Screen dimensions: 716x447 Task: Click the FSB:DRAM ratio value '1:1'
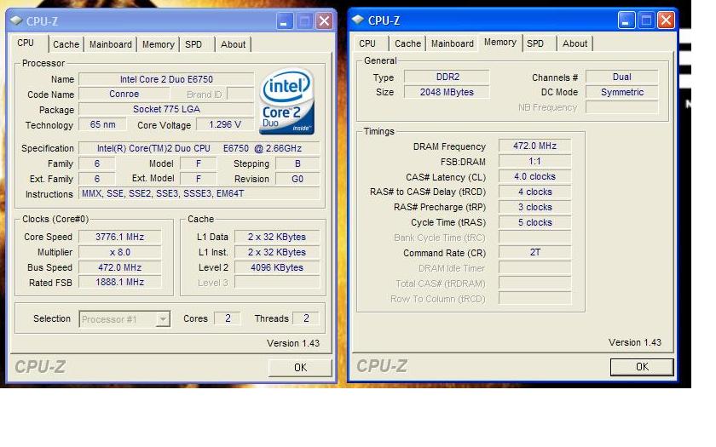(x=534, y=162)
